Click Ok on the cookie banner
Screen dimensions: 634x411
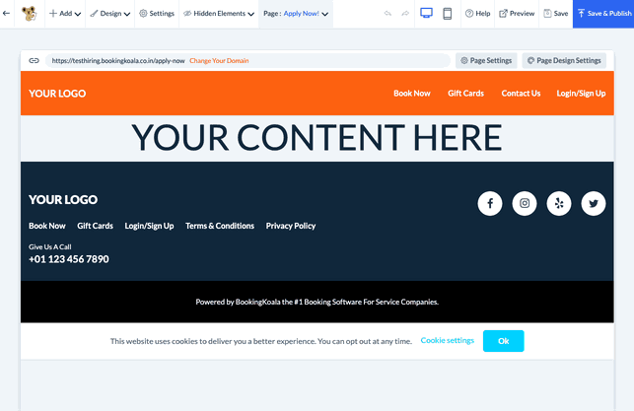[x=504, y=341]
